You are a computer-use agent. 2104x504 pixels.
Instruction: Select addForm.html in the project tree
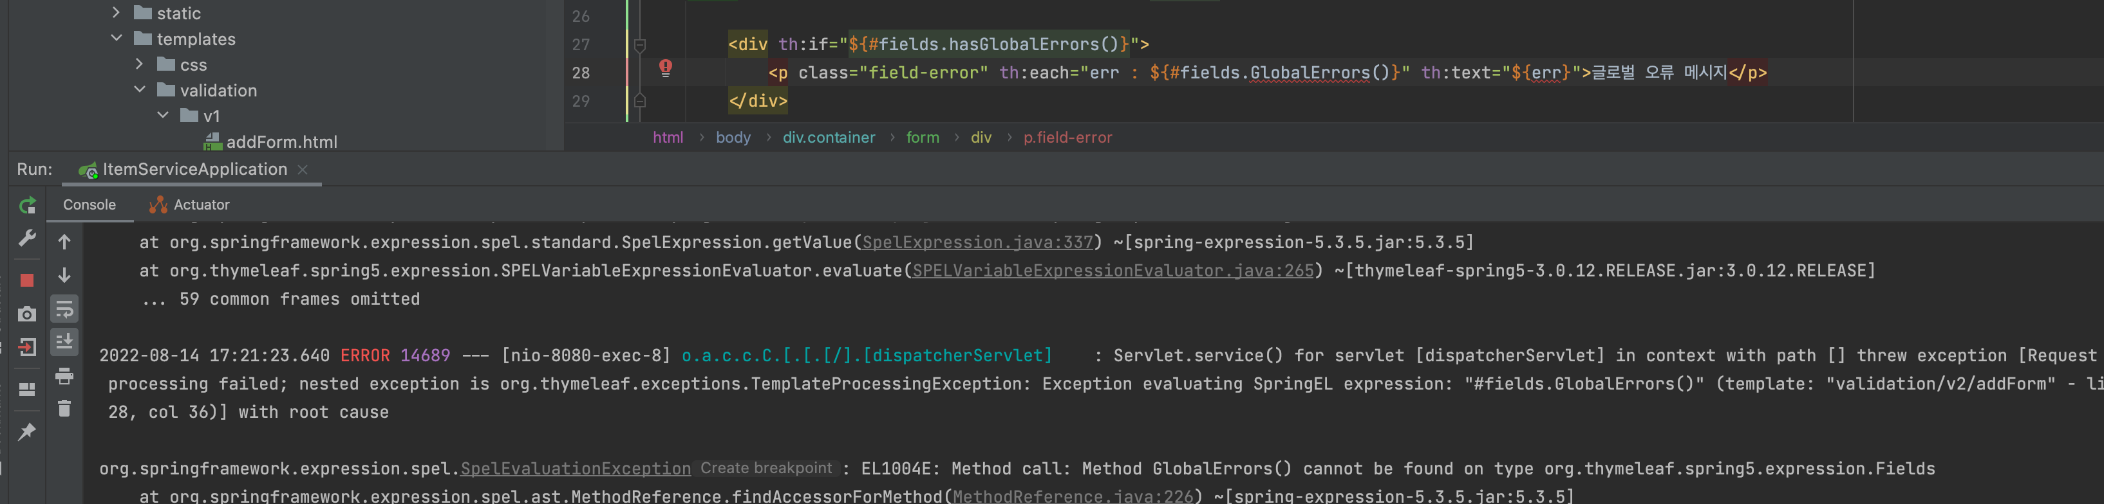tap(281, 142)
